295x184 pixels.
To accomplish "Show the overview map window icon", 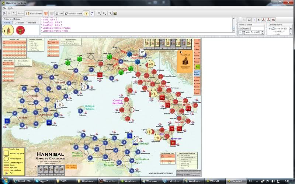I will point(115,13).
